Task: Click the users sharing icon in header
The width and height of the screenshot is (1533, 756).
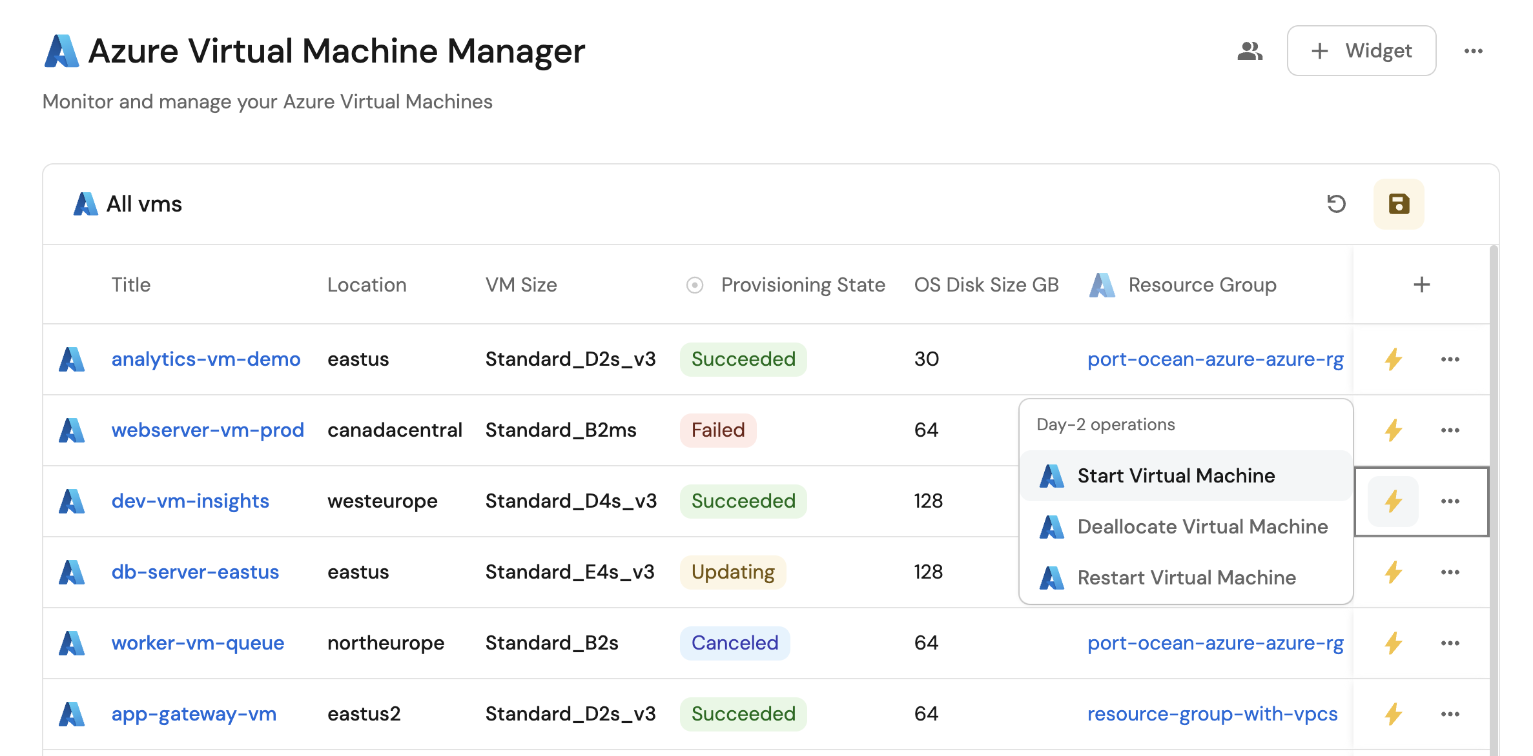Action: tap(1250, 51)
